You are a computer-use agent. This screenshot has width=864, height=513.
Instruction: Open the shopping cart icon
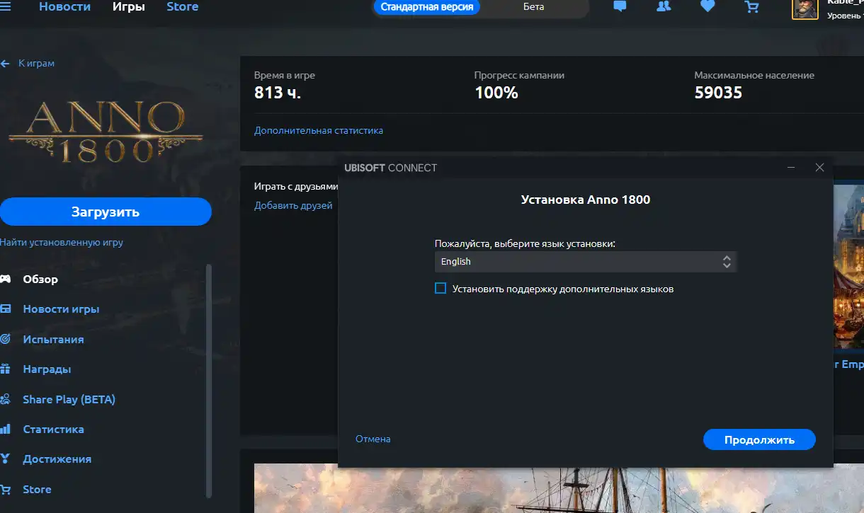751,7
